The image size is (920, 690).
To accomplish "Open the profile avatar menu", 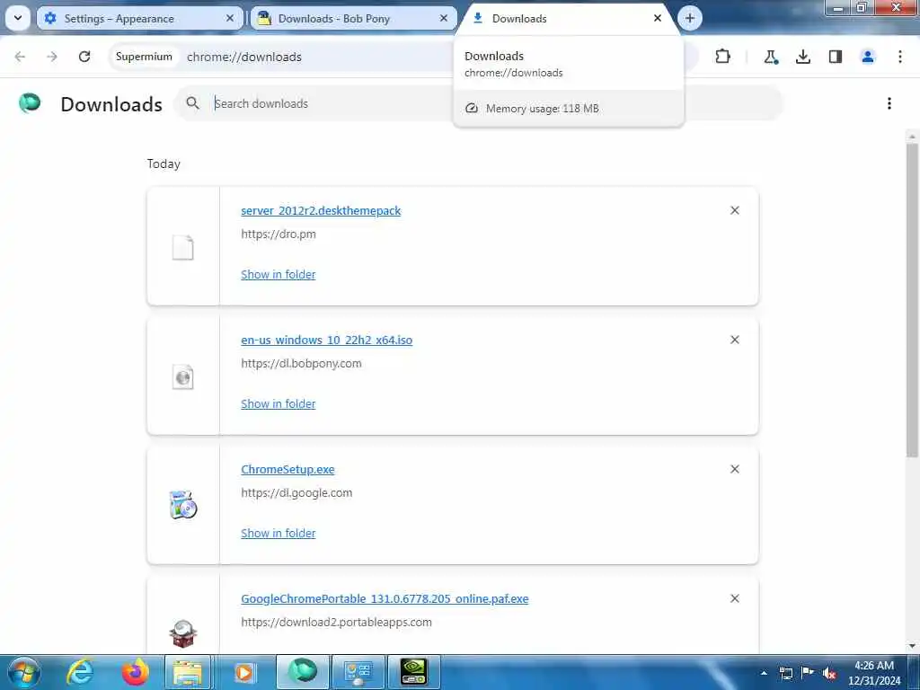I will (x=867, y=57).
